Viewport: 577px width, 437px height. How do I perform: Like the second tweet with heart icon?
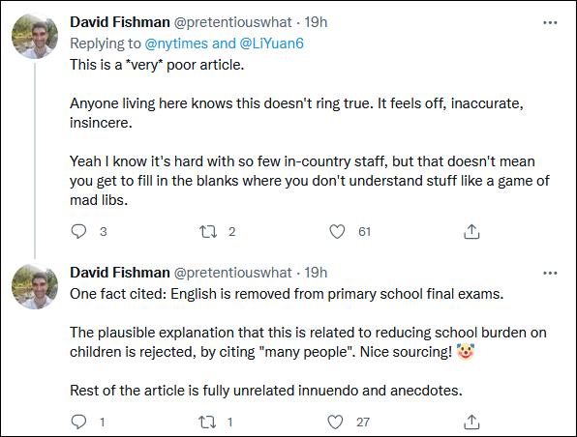tap(335, 422)
